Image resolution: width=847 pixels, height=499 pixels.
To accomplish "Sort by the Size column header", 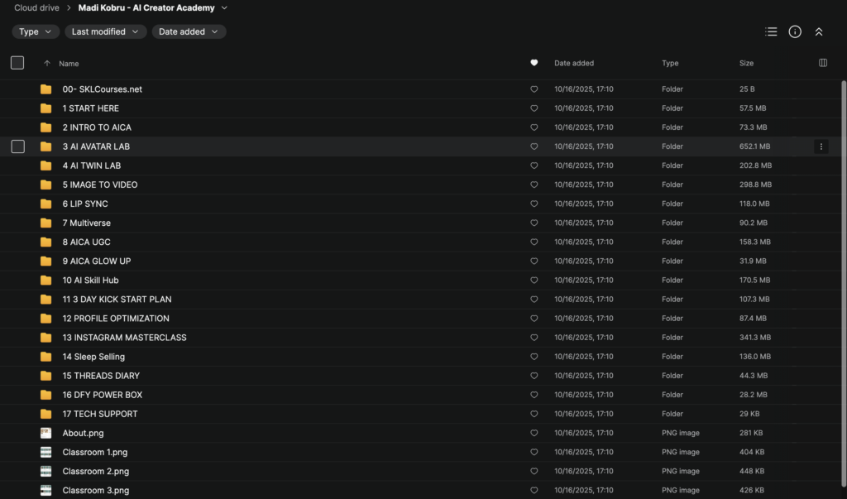I will click(x=746, y=63).
